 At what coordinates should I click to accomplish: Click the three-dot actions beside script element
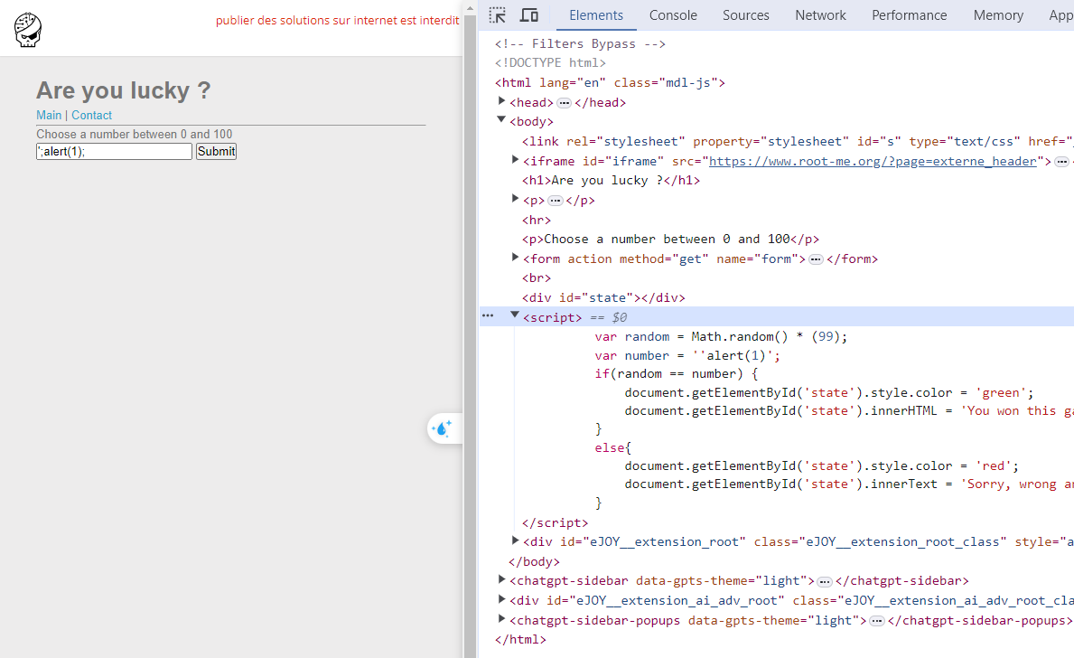(x=488, y=316)
